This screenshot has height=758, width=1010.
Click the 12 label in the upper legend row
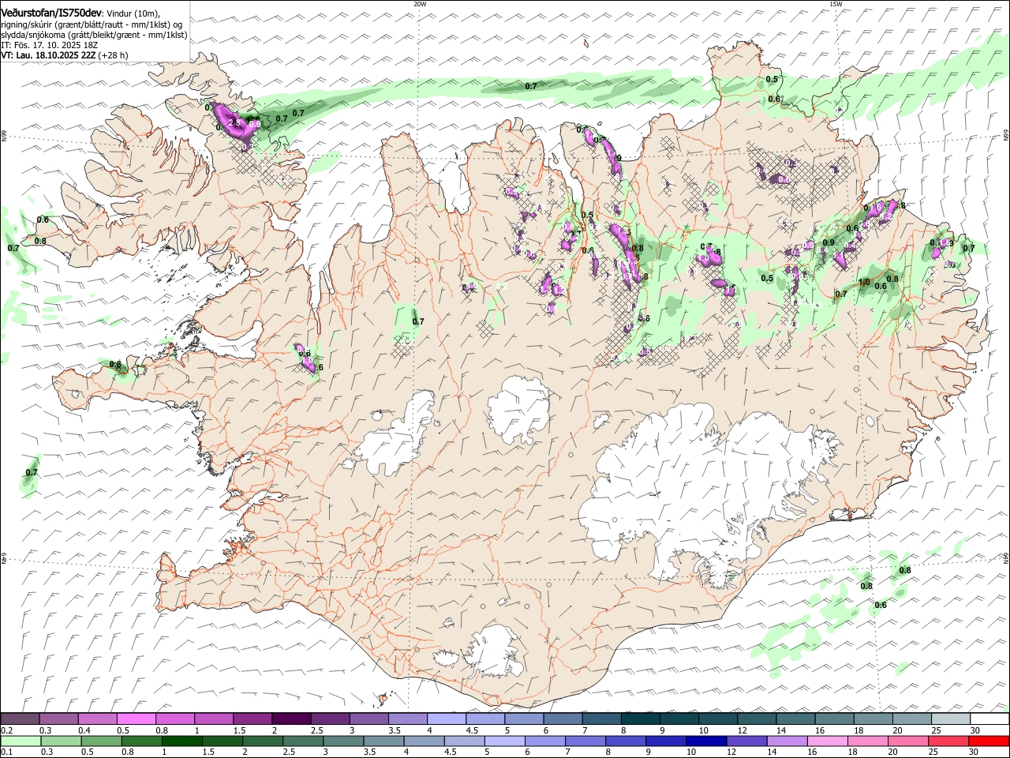[743, 730]
